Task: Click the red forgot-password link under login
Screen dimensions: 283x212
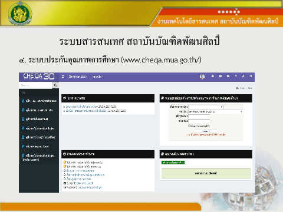Action: pyautogui.click(x=206, y=135)
